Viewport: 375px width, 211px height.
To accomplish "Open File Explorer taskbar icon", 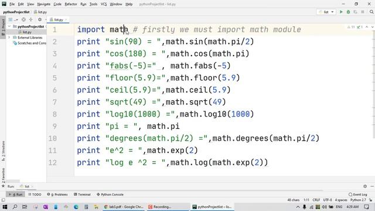I will coord(96,207).
